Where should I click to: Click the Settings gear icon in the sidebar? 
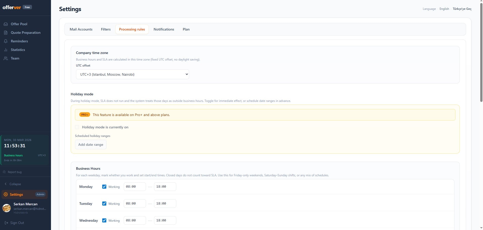coord(6,194)
